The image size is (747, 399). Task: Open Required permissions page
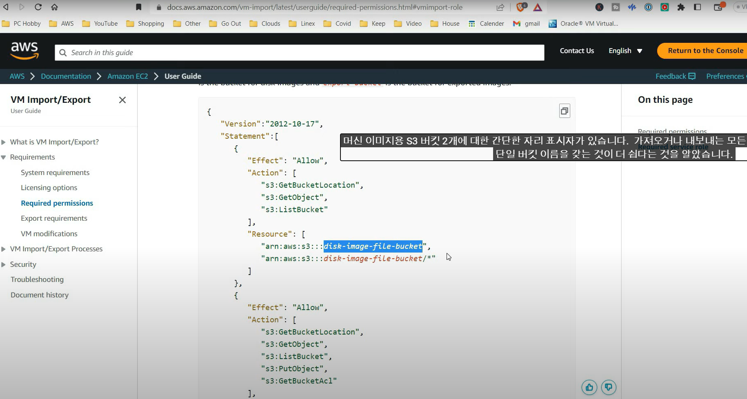click(57, 203)
